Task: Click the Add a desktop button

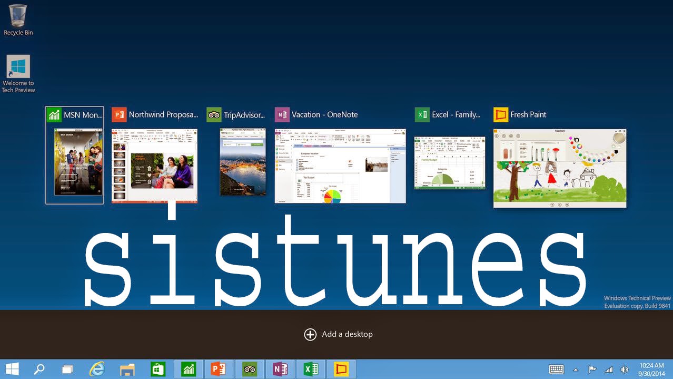Action: coord(338,334)
